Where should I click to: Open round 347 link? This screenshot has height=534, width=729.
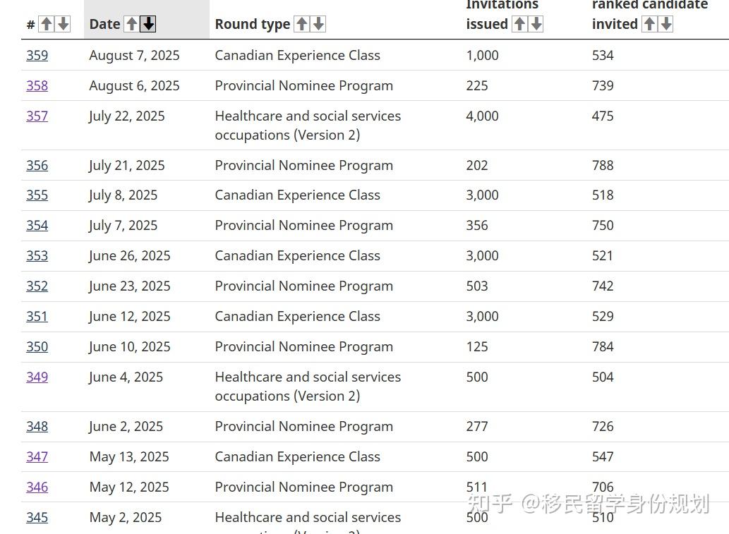(37, 456)
